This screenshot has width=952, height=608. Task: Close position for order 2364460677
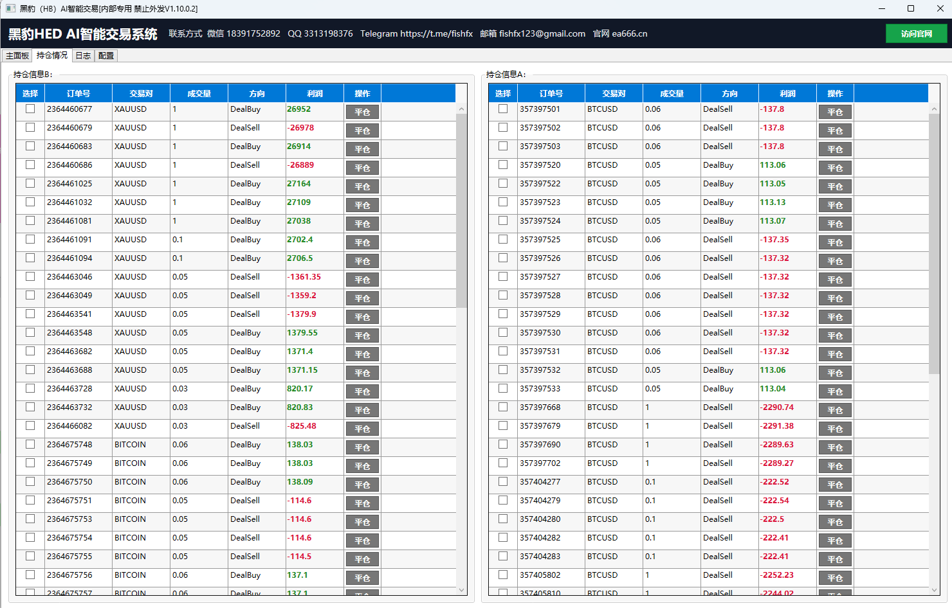pos(363,112)
